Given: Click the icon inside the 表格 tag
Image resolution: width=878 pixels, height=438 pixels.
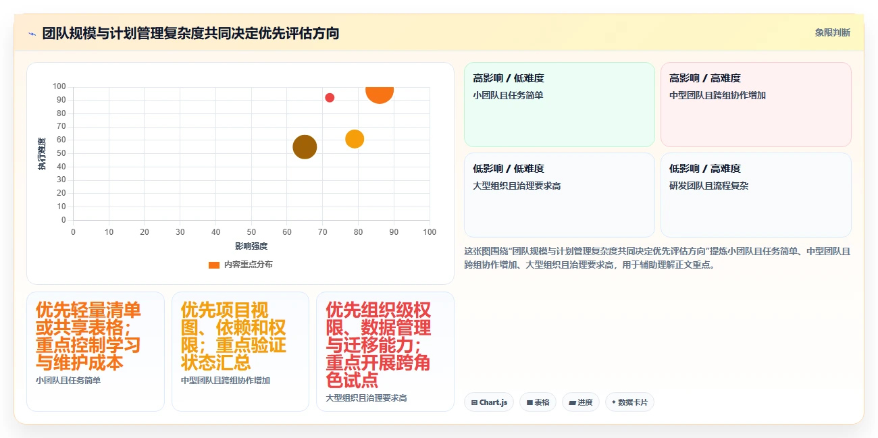Looking at the screenshot, I should coord(530,402).
